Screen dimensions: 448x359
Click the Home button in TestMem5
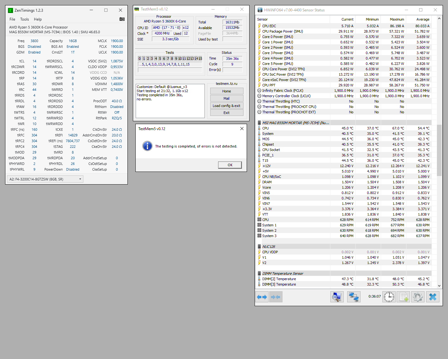pyautogui.click(x=227, y=91)
